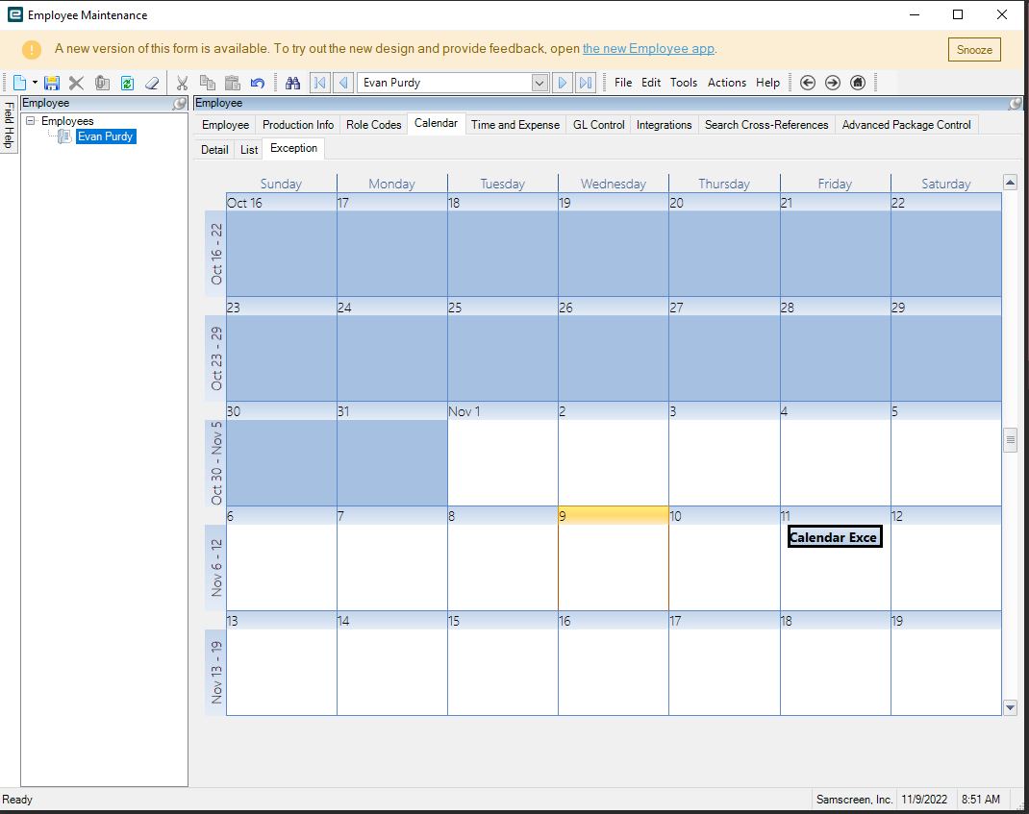Pin the Employee tree panel
Viewport: 1029px width, 814px height.
click(x=179, y=104)
